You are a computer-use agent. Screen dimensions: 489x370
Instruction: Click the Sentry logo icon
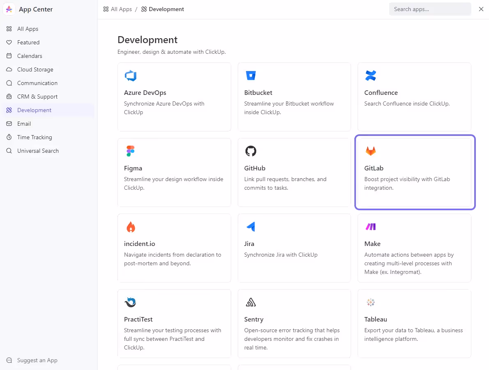[250, 302]
